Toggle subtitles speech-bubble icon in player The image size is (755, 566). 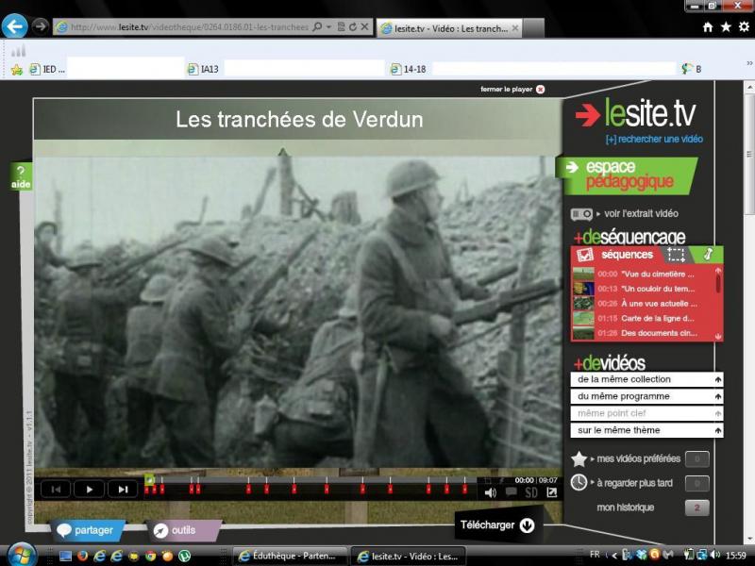pos(511,491)
